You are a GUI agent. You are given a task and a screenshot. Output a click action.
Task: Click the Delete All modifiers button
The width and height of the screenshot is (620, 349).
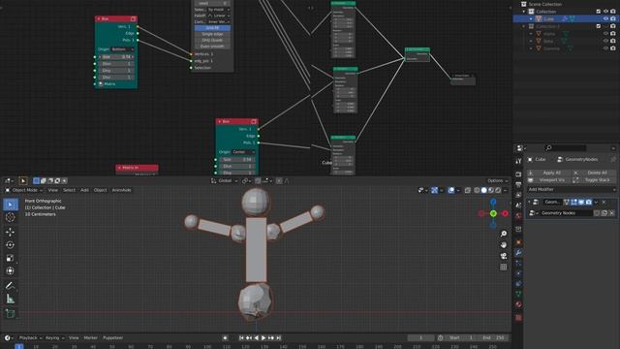coord(594,173)
